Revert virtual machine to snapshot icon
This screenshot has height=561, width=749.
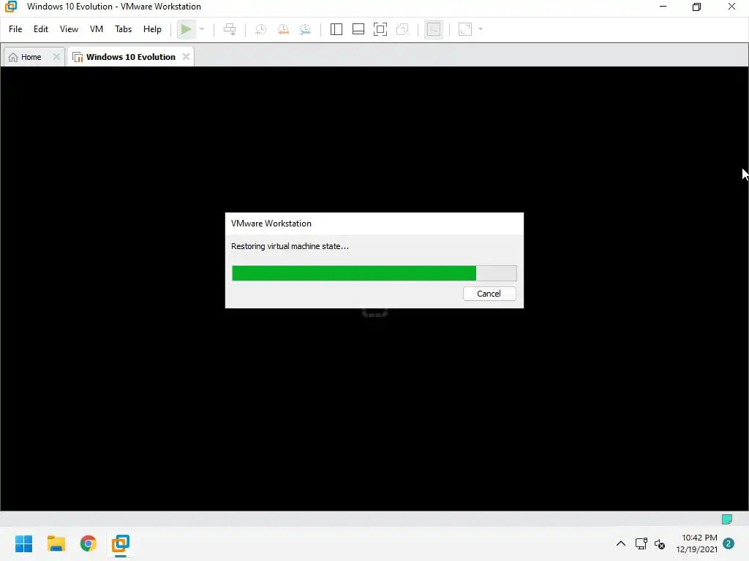tap(283, 29)
